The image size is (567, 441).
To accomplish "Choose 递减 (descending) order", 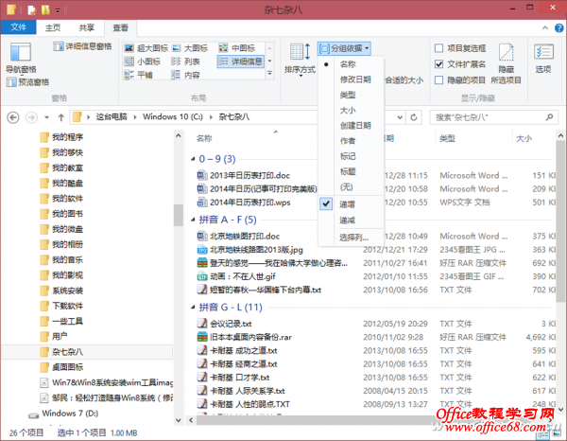I will click(350, 220).
